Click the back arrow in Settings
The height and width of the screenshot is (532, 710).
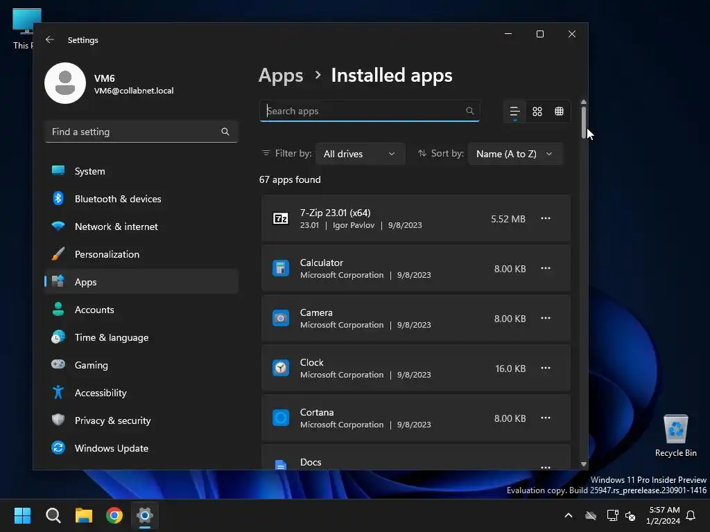(50, 39)
